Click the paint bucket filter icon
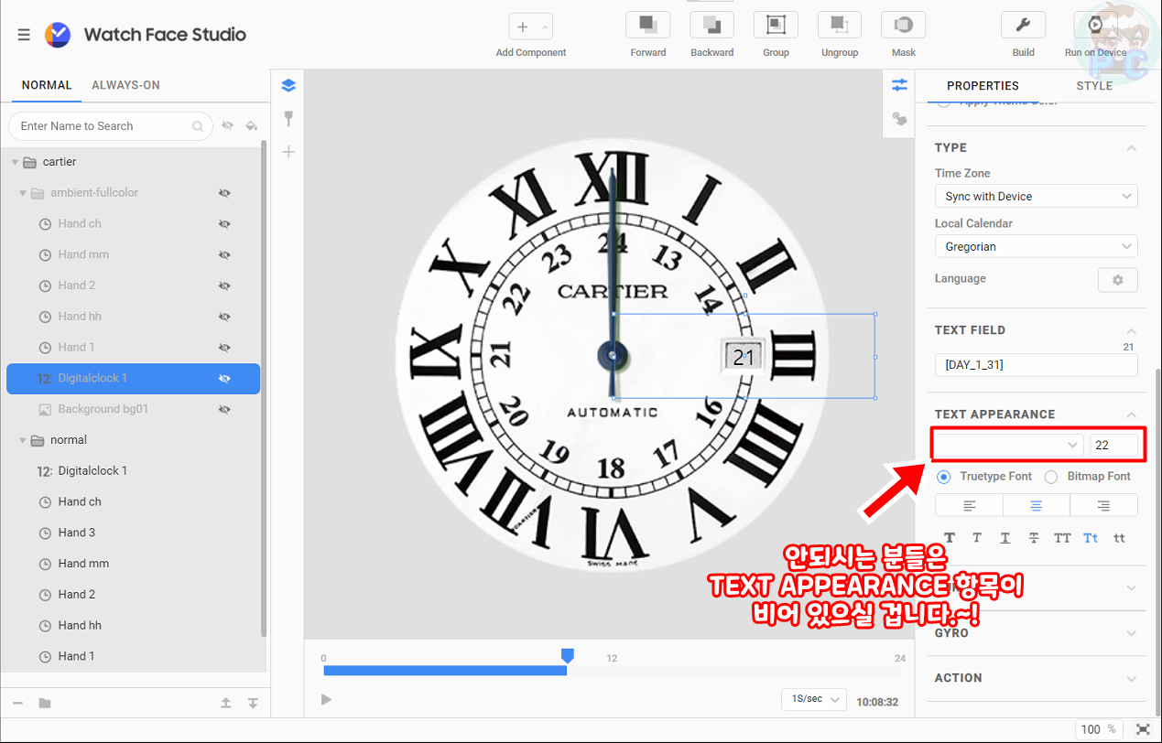Screen dimensions: 1162x743 pos(252,125)
